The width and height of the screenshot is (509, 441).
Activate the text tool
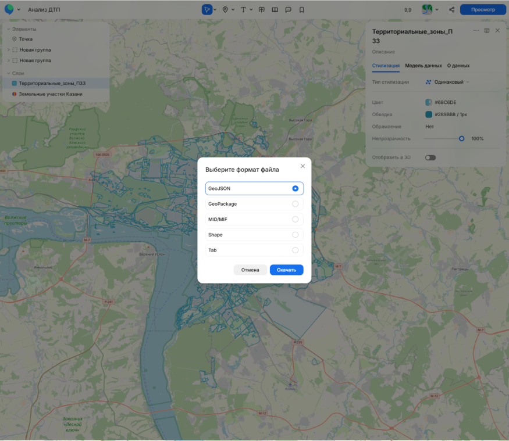coord(243,9)
